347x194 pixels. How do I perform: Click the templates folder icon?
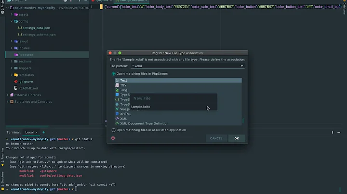point(16,75)
